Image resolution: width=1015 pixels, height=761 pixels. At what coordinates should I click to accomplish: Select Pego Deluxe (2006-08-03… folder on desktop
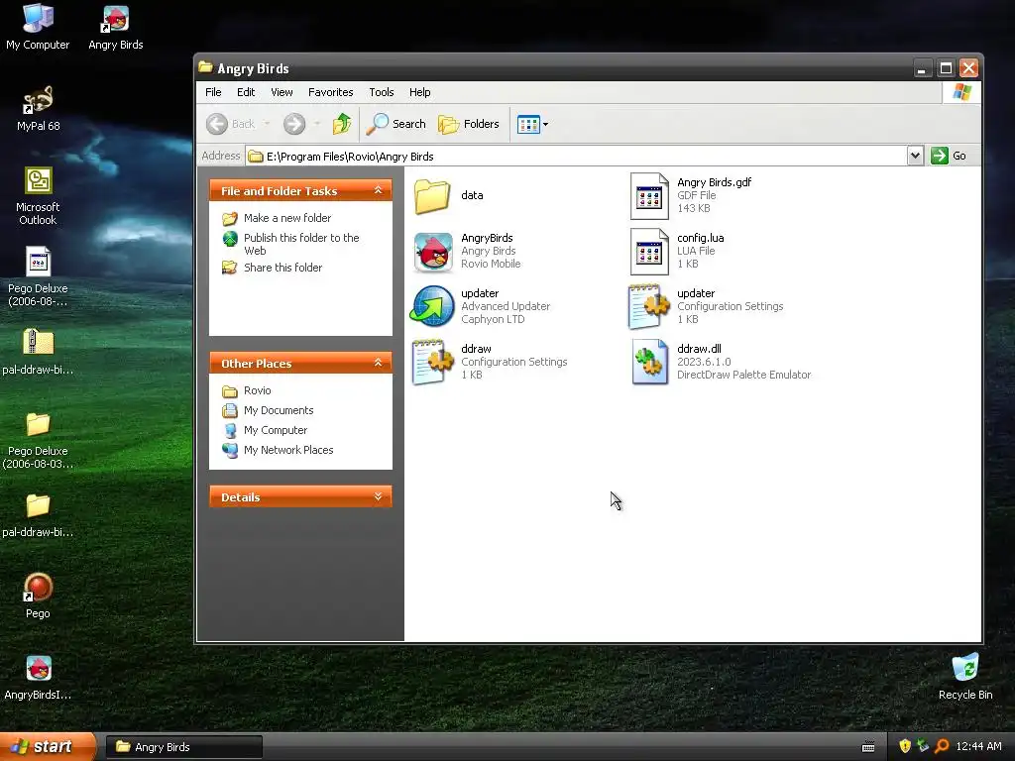tap(38, 440)
